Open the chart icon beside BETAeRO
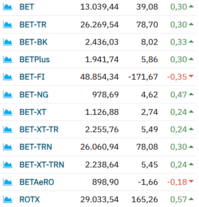199x207 pixels. pyautogui.click(x=8, y=182)
